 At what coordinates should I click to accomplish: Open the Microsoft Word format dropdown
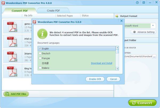[x=153, y=26]
